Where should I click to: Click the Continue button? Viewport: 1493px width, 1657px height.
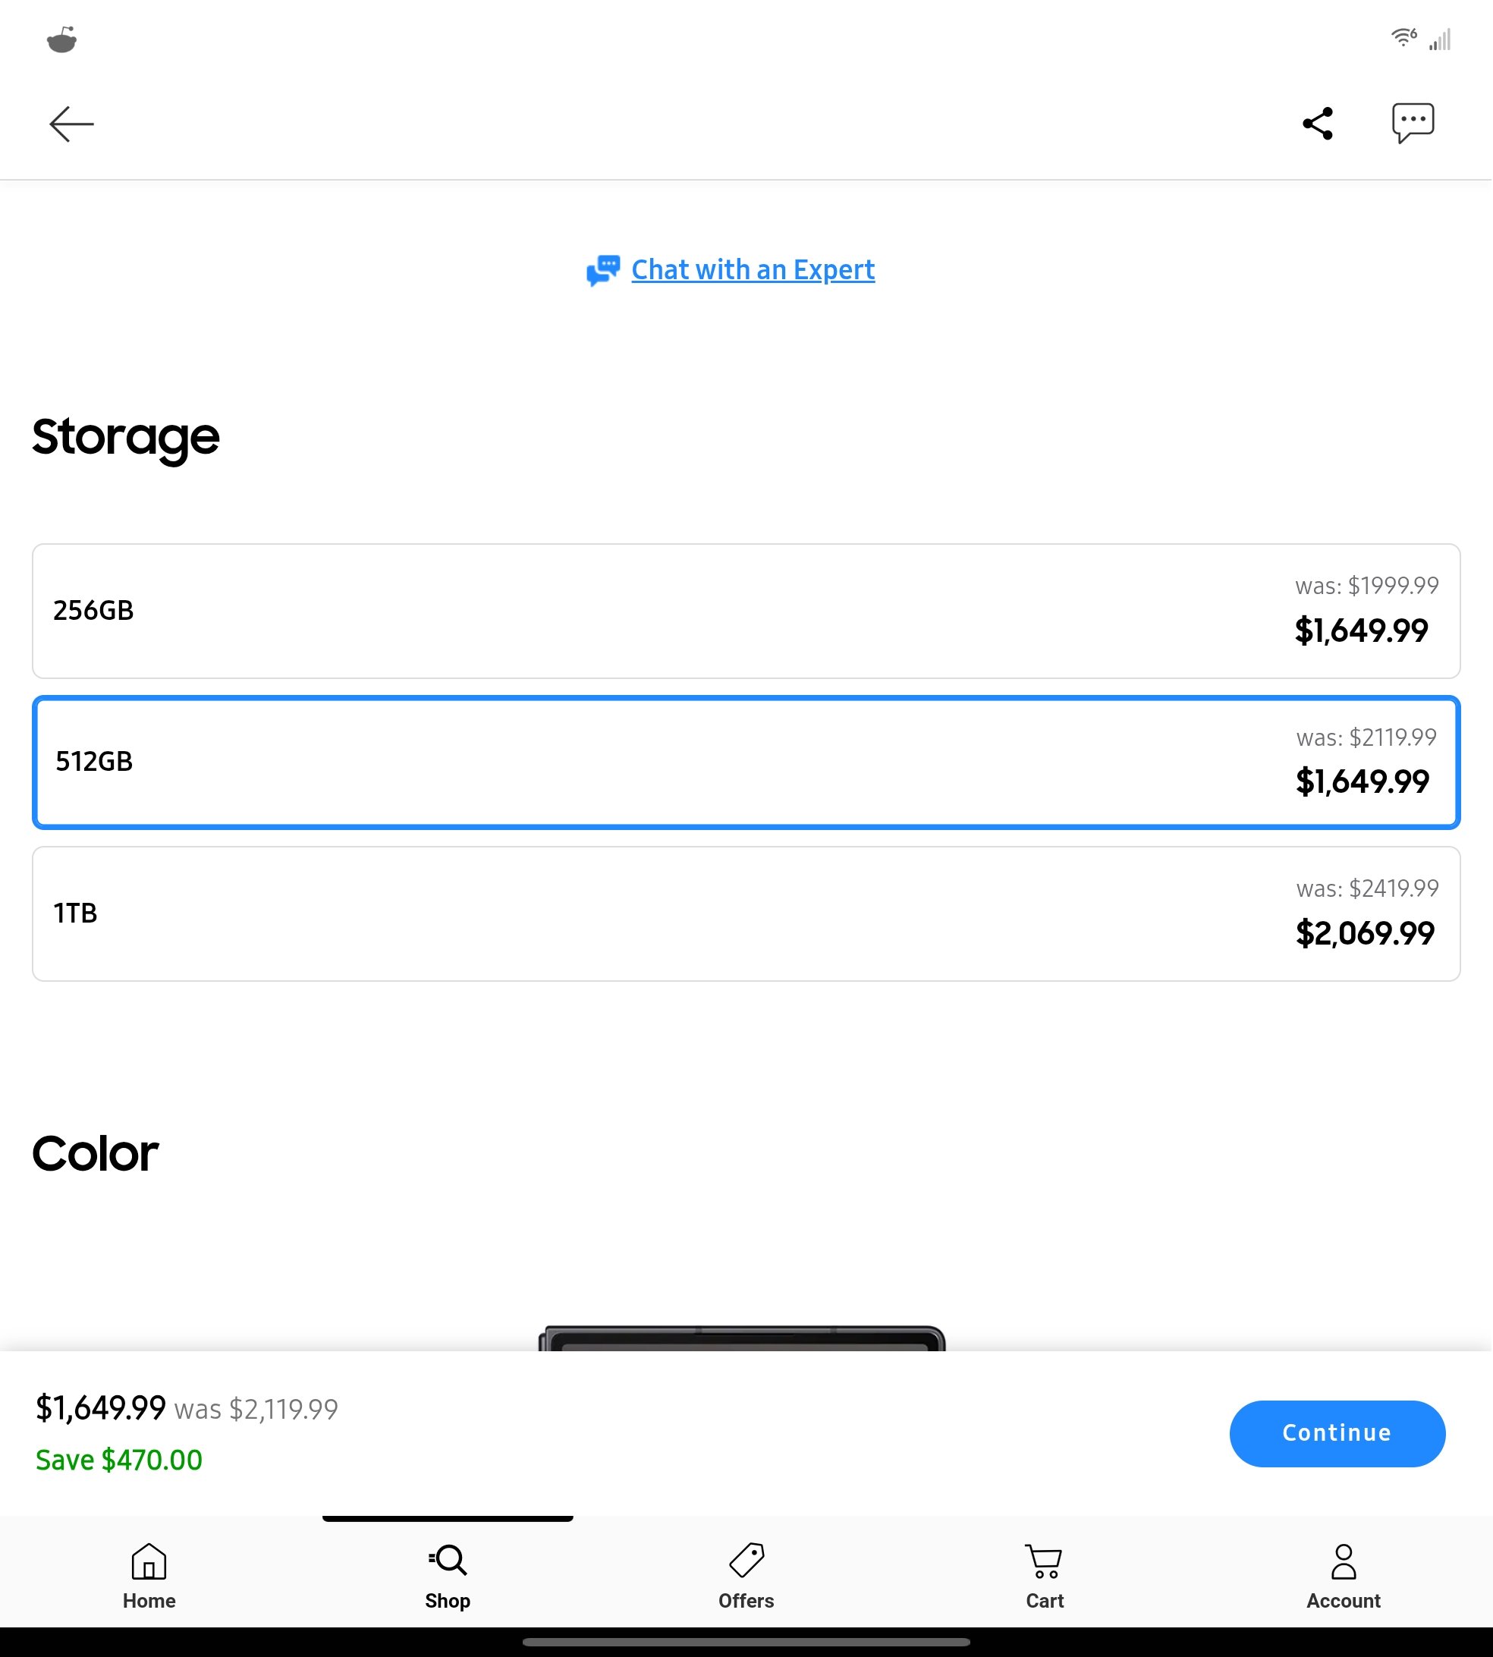[1337, 1433]
